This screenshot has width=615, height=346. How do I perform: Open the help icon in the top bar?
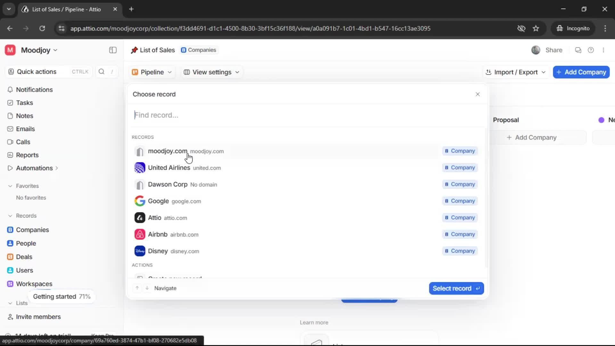click(591, 50)
